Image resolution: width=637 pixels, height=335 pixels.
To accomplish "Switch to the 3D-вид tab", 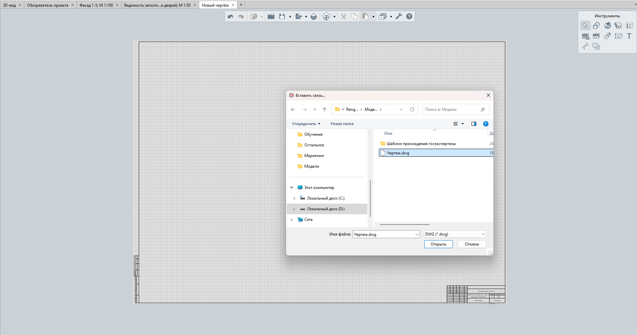I will 9,5.
